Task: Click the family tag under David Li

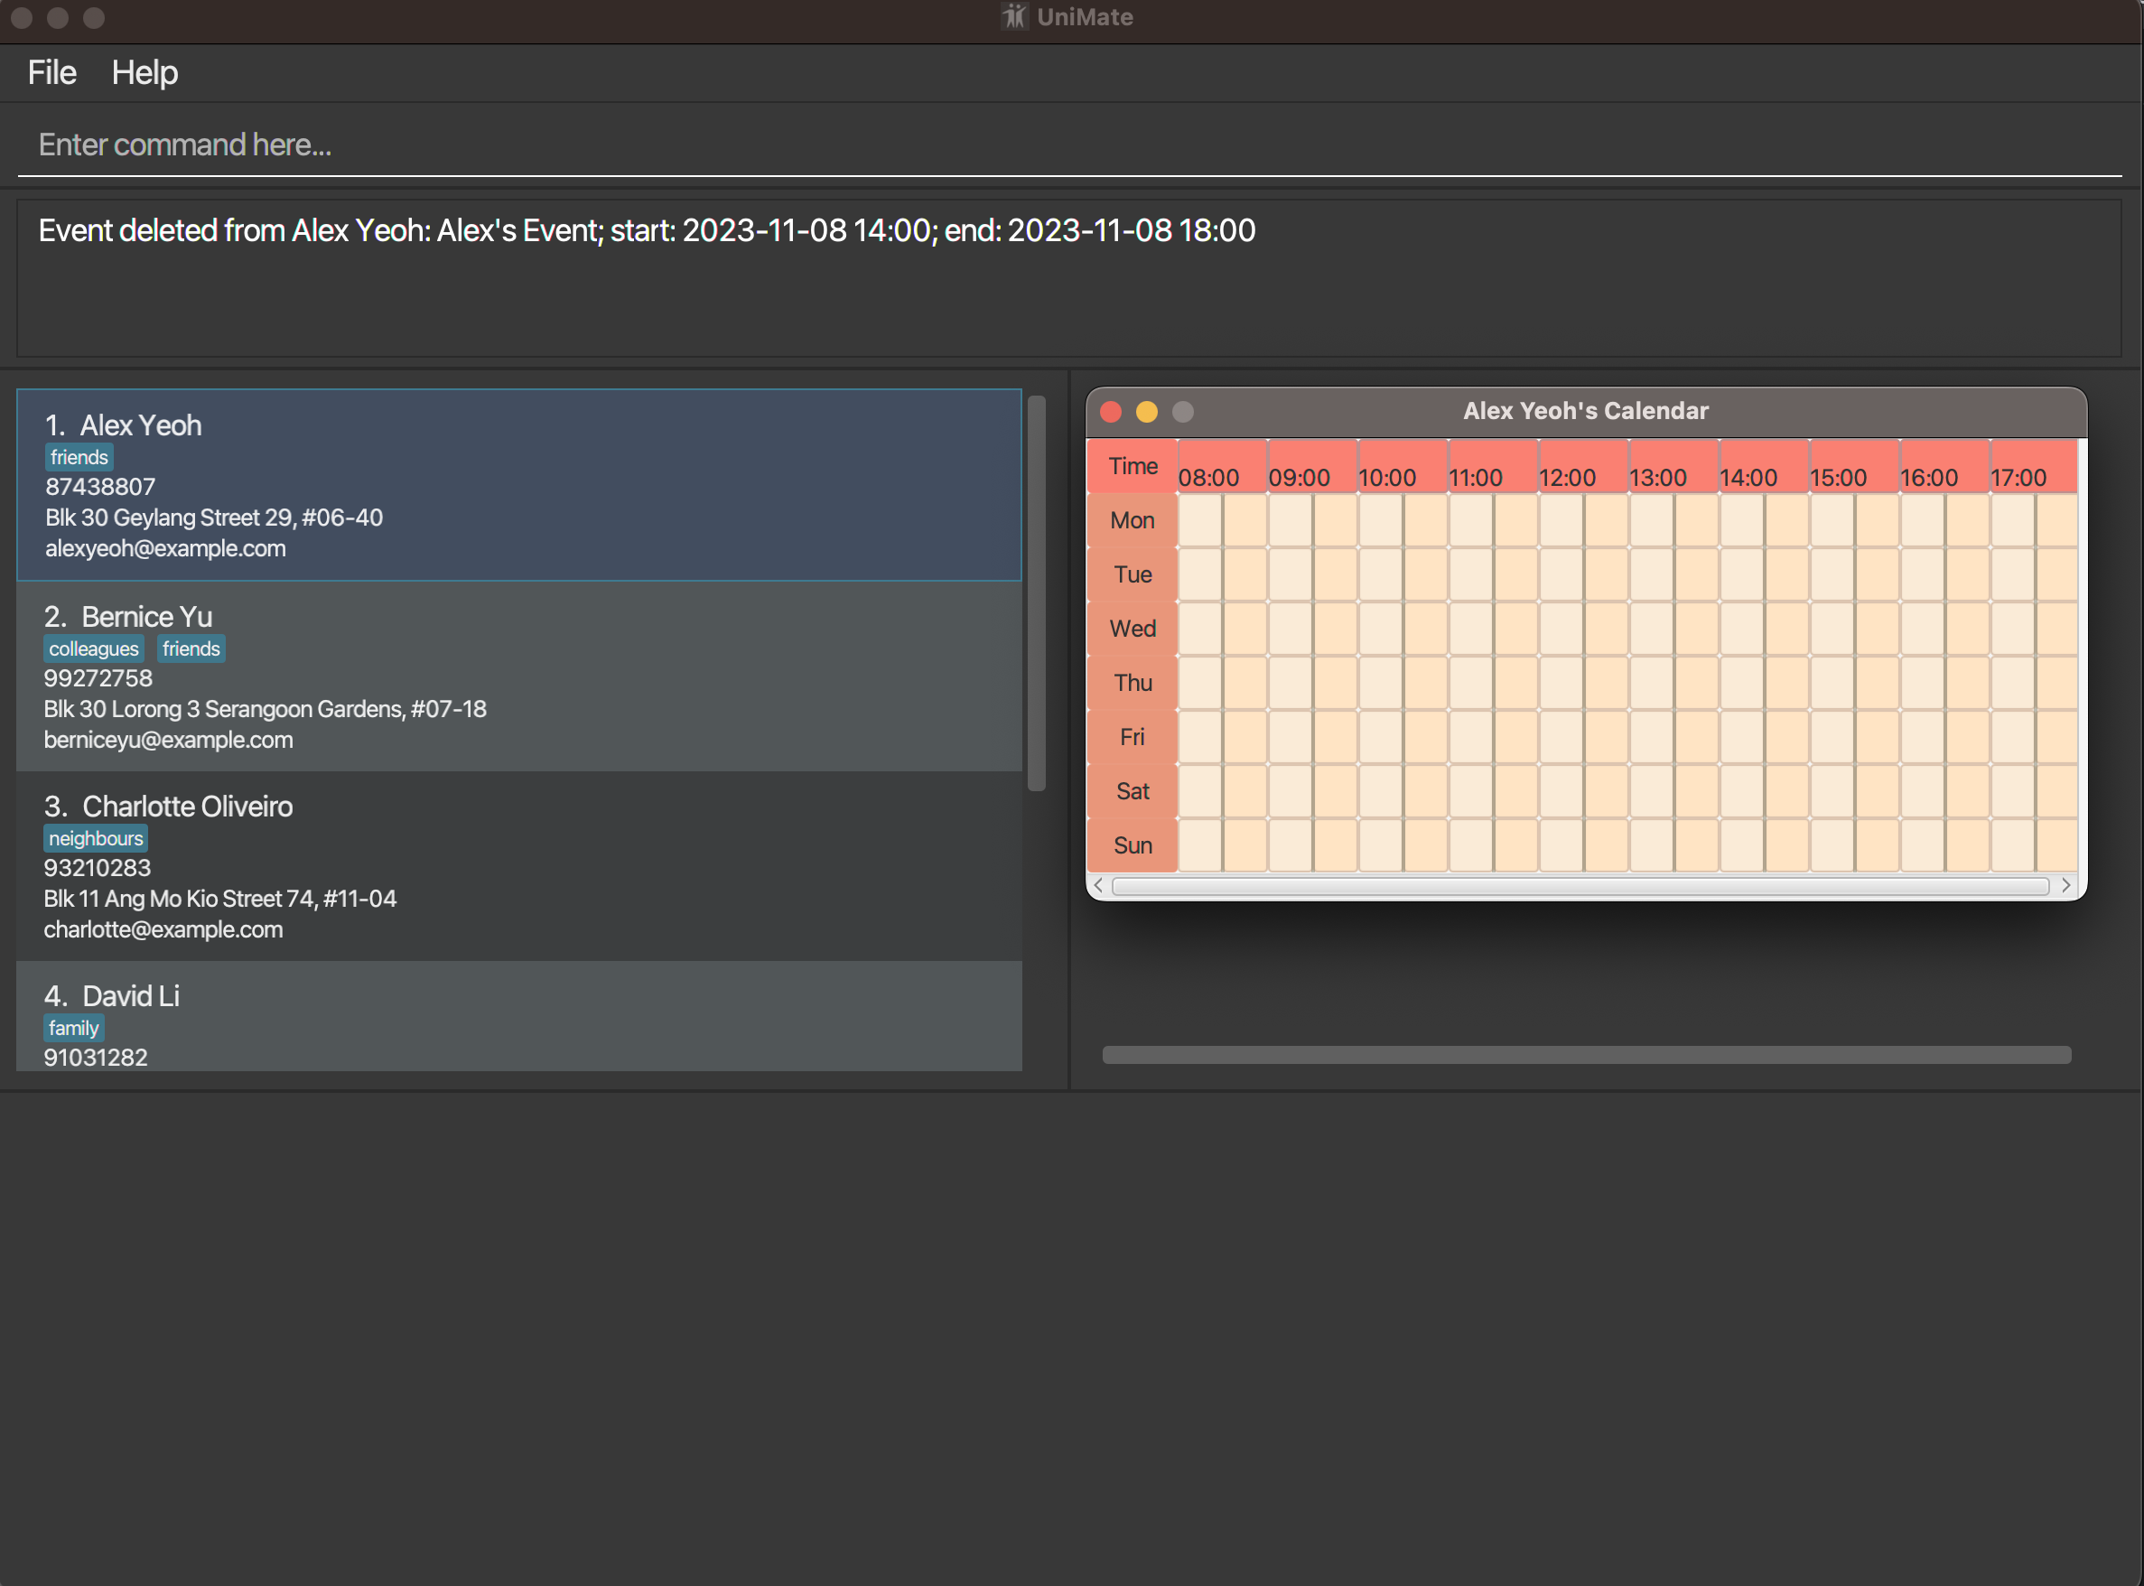Action: [74, 1028]
